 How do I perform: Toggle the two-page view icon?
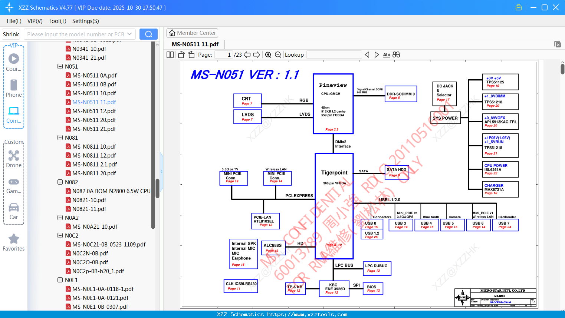pos(170,55)
